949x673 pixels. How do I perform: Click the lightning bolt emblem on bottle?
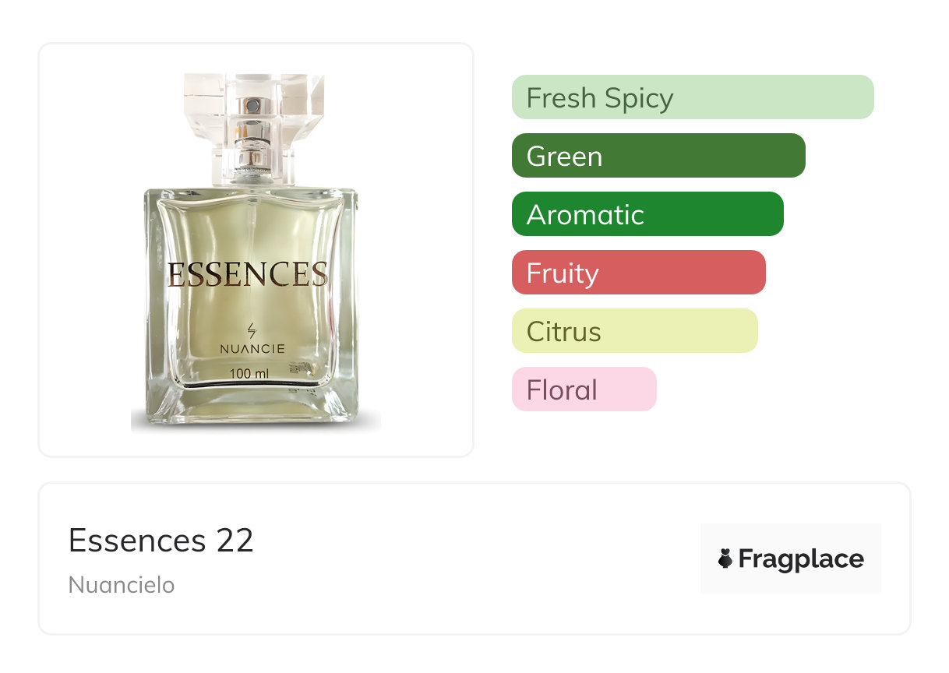(251, 330)
